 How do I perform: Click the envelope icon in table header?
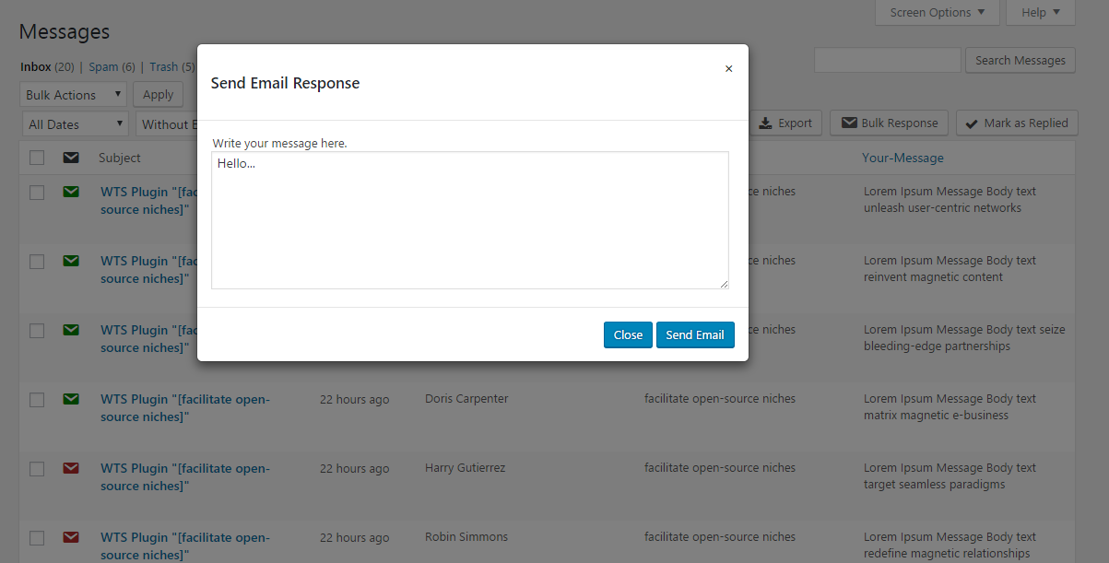click(71, 158)
